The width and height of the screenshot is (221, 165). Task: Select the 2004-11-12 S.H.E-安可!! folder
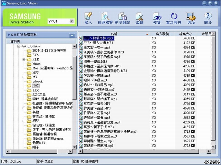coord(49,51)
